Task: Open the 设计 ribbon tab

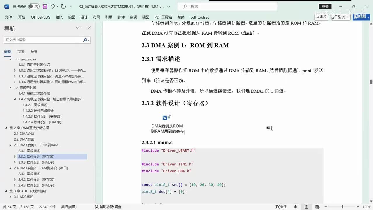Action: coord(84,17)
